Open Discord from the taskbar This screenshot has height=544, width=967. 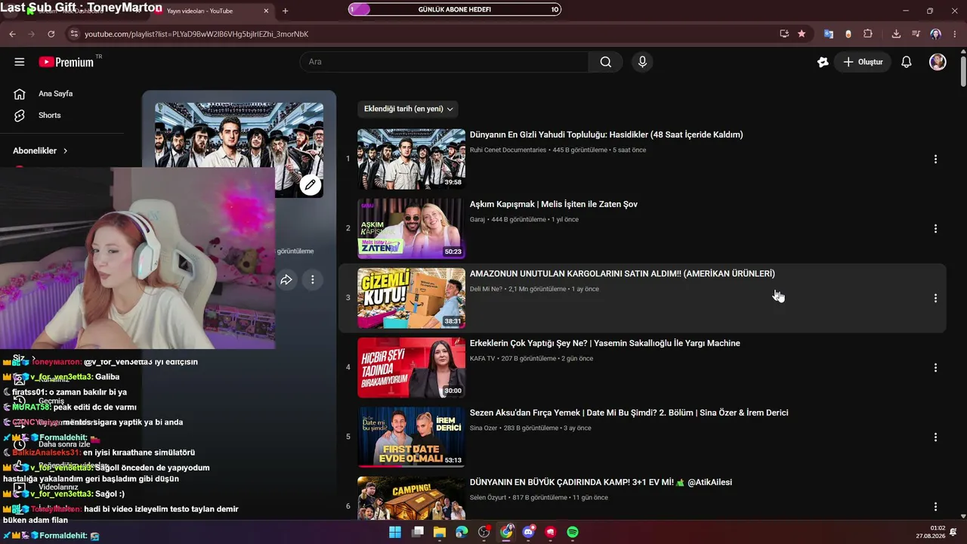click(528, 532)
